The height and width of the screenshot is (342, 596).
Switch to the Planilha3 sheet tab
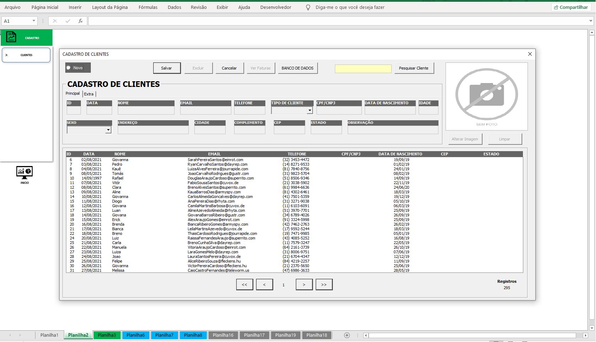107,335
